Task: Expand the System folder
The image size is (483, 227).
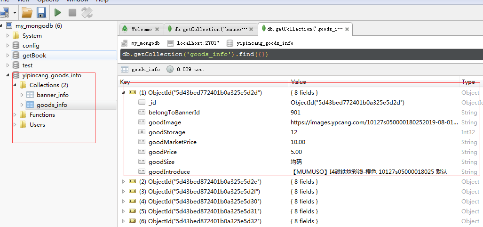Action: 8,36
